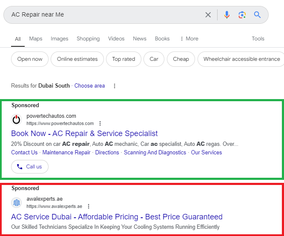Open Book Now - AC Repair & Service Specialist ad
284x236 pixels.
click(x=84, y=134)
